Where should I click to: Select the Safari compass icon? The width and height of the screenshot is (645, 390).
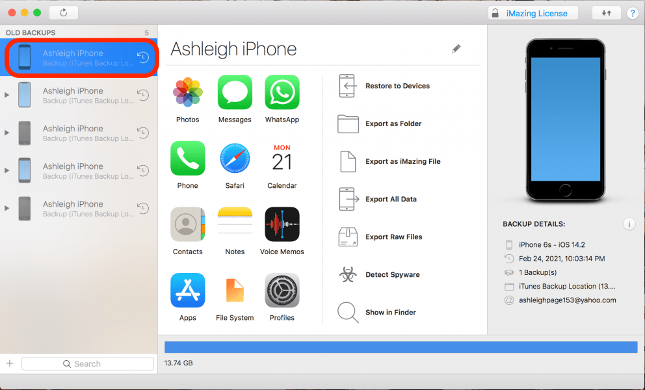tap(235, 159)
